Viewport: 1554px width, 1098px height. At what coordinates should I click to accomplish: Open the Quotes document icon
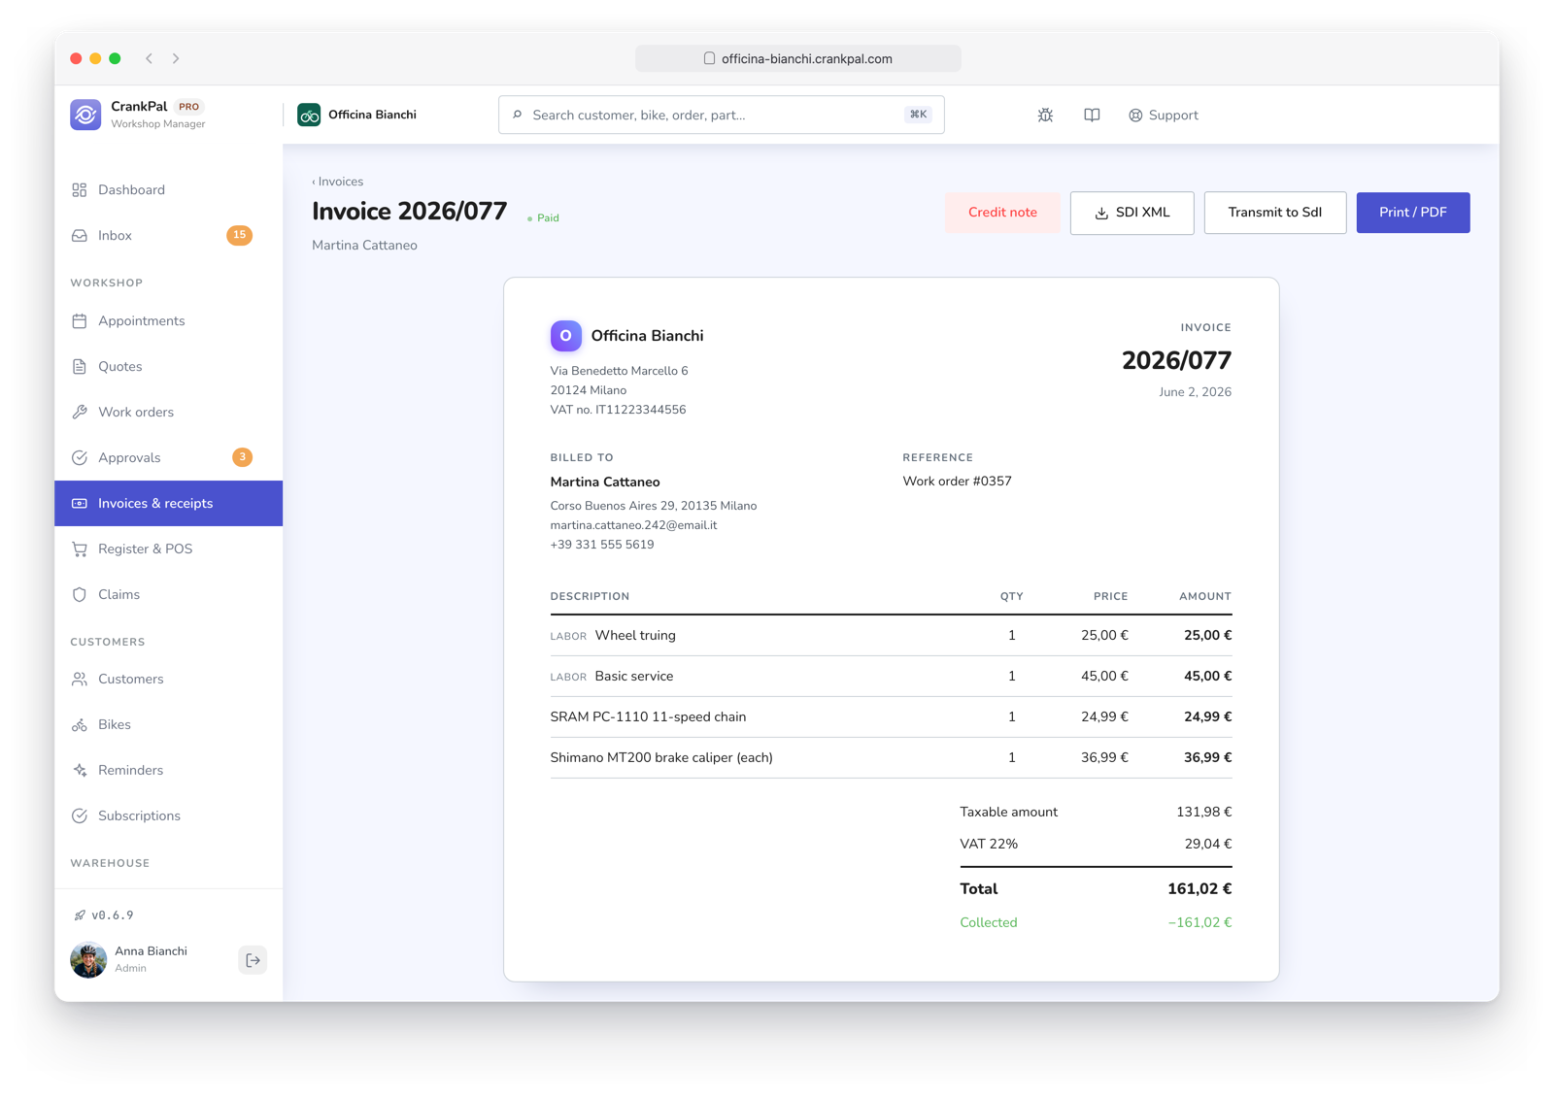[x=80, y=367]
